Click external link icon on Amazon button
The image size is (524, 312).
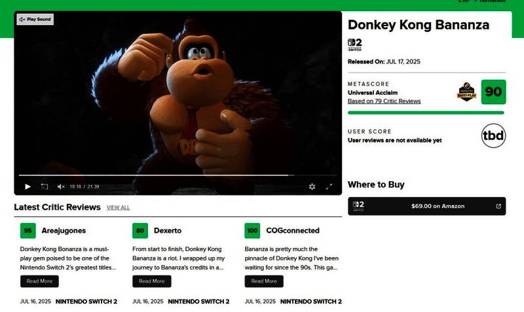pos(498,206)
